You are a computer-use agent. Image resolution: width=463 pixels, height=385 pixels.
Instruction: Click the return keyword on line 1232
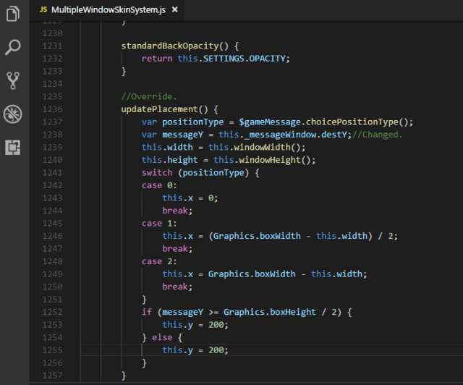[x=157, y=59]
